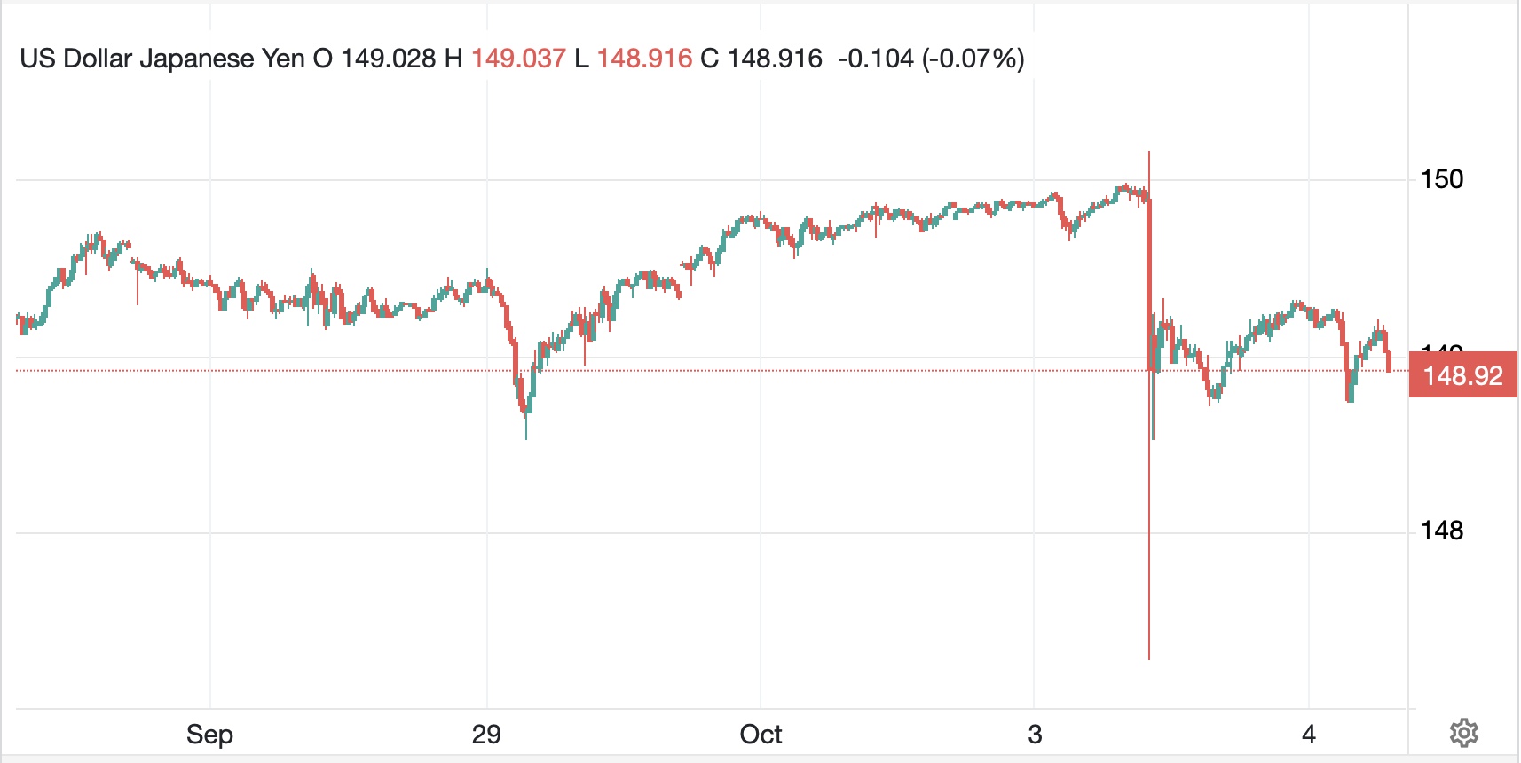The width and height of the screenshot is (1521, 763).
Task: Click the last candle on the chart
Action: click(1389, 362)
